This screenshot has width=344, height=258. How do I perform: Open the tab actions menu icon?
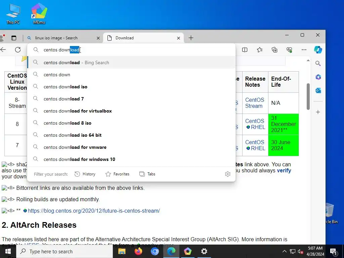[13, 38]
